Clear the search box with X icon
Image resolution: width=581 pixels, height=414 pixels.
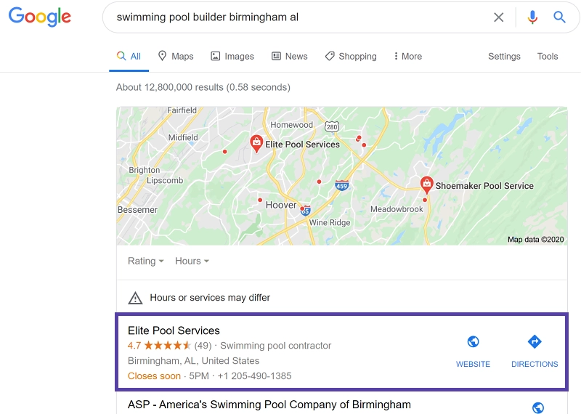point(498,17)
